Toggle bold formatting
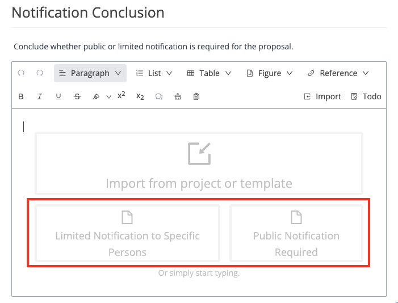This screenshot has width=398, height=303. click(21, 96)
